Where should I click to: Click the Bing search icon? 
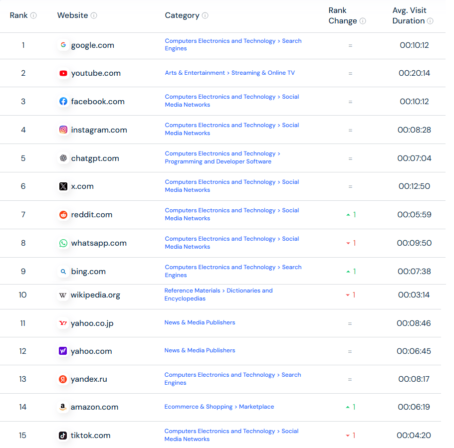point(63,271)
